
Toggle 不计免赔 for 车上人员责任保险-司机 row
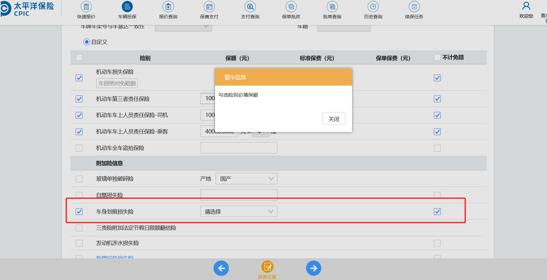pyautogui.click(x=437, y=115)
